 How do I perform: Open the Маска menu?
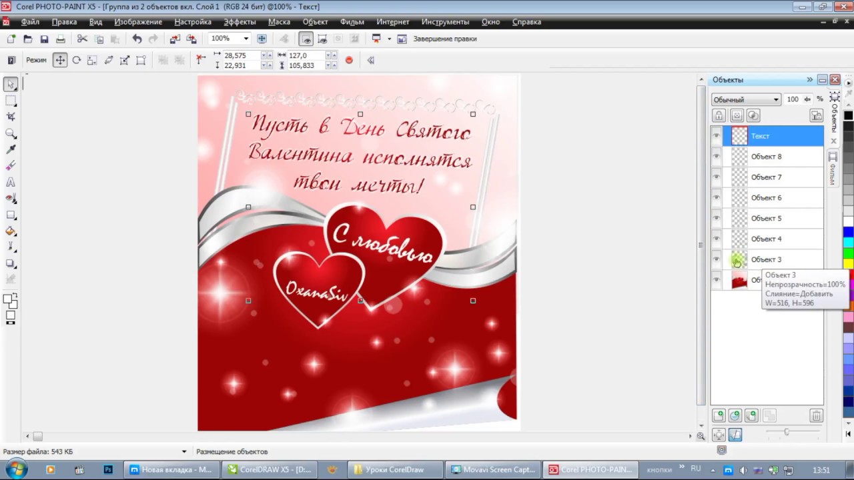279,22
